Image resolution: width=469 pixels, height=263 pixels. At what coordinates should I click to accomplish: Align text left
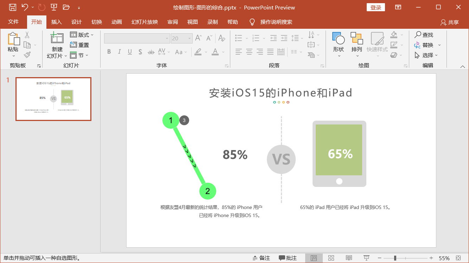point(239,52)
